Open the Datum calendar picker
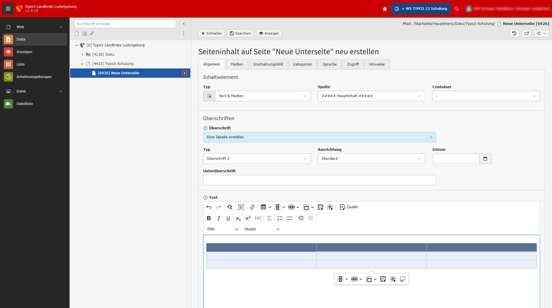 coord(485,159)
